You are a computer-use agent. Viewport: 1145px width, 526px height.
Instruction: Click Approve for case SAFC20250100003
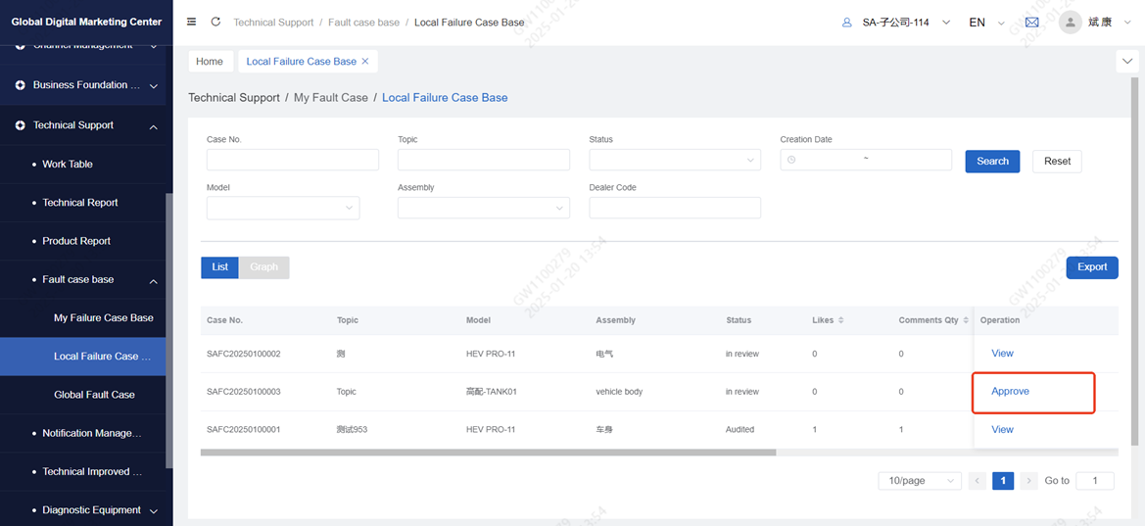[1010, 392]
